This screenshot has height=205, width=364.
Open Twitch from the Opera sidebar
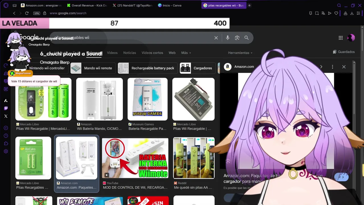(x=6, y=108)
